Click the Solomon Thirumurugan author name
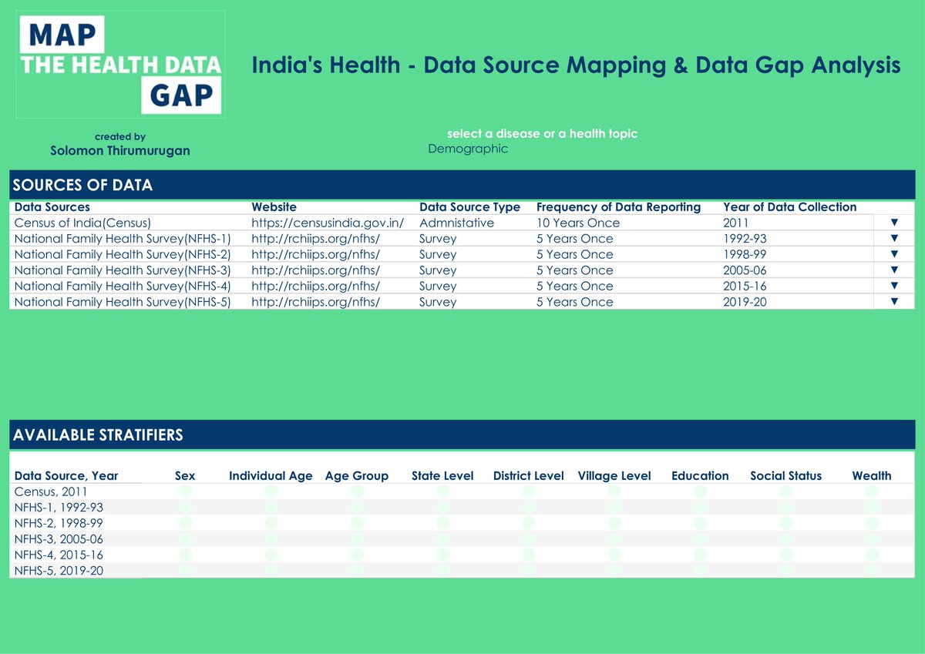Viewport: 925px width, 654px height. [120, 151]
